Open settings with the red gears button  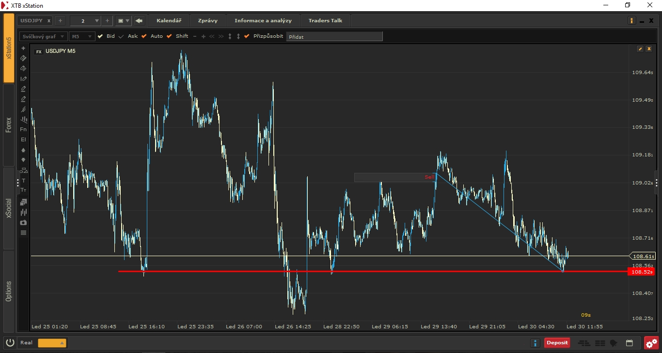tap(651, 343)
